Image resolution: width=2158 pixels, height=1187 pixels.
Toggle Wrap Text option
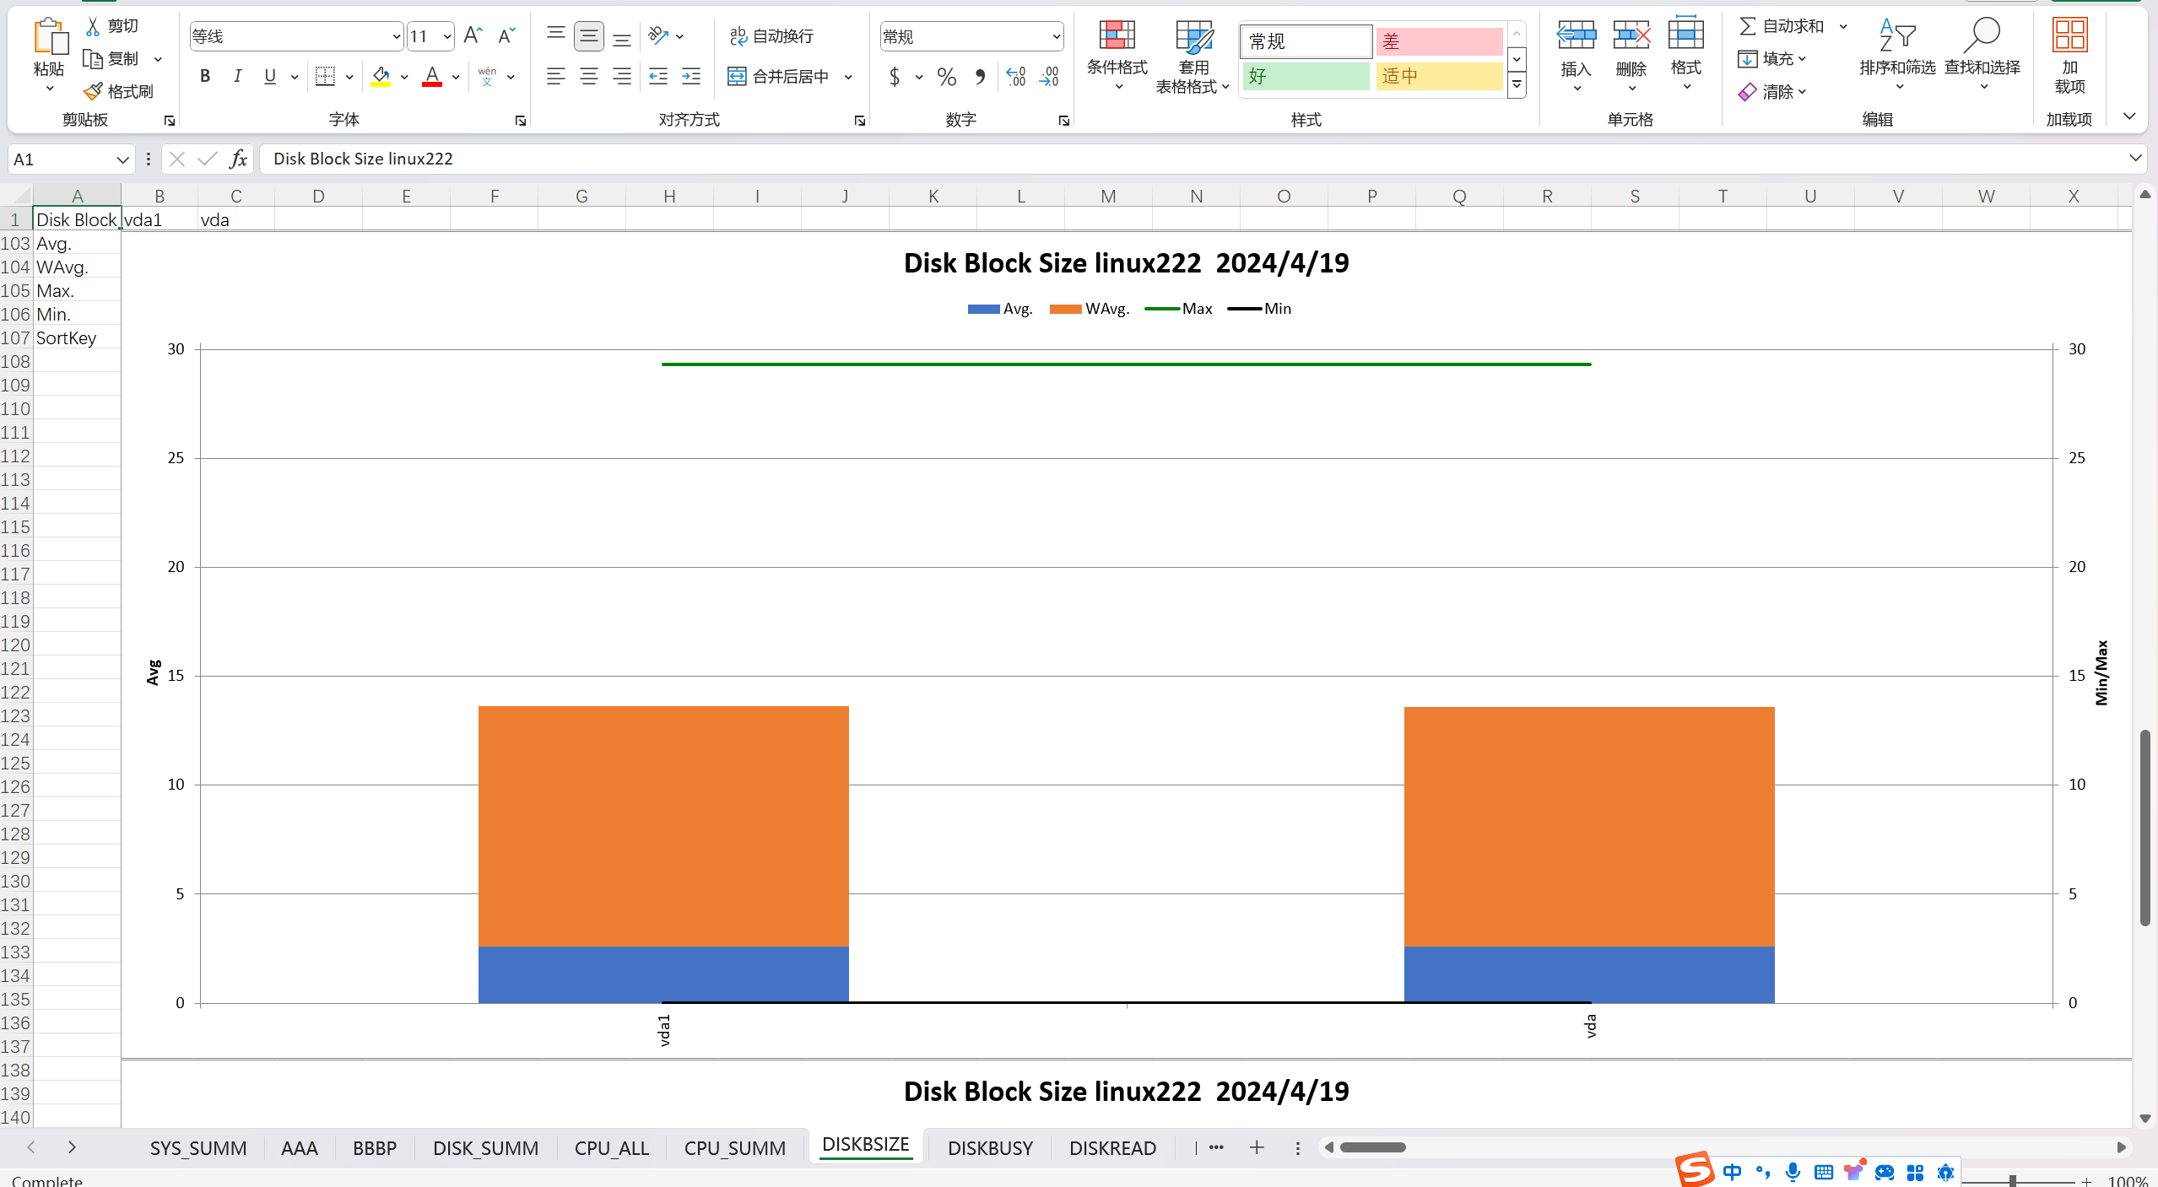tap(771, 36)
